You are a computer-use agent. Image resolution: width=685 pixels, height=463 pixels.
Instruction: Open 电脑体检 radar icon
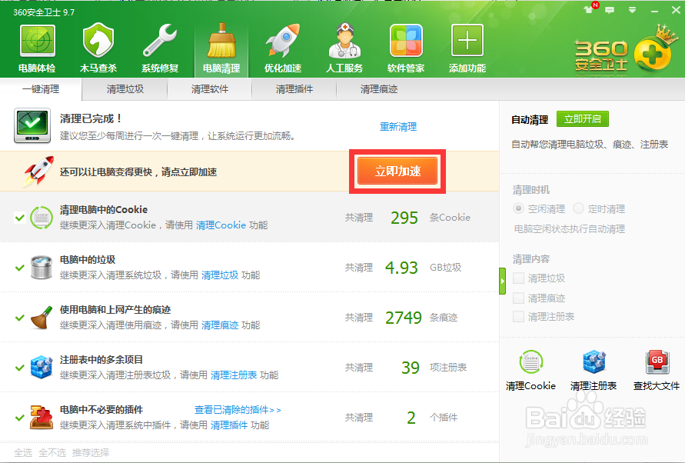tap(37, 42)
